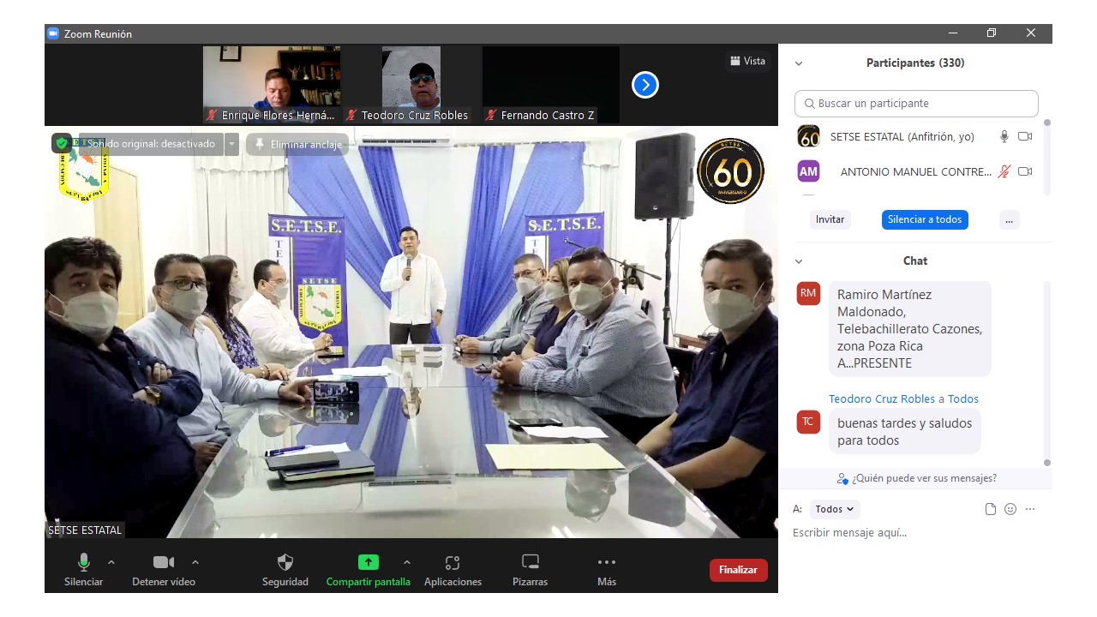
Task: Click the pin icon in Eliminar anclaje
Action: pyautogui.click(x=260, y=144)
